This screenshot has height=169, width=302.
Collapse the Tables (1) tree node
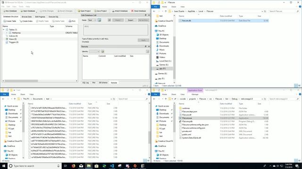[4, 30]
